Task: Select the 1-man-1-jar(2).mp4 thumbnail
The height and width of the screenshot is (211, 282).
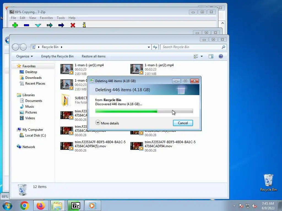Action: [x=137, y=69]
